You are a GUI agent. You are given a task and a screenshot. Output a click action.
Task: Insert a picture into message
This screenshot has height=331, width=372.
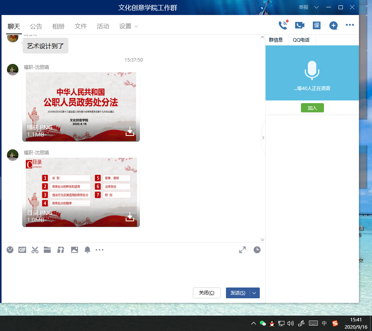tap(75, 250)
